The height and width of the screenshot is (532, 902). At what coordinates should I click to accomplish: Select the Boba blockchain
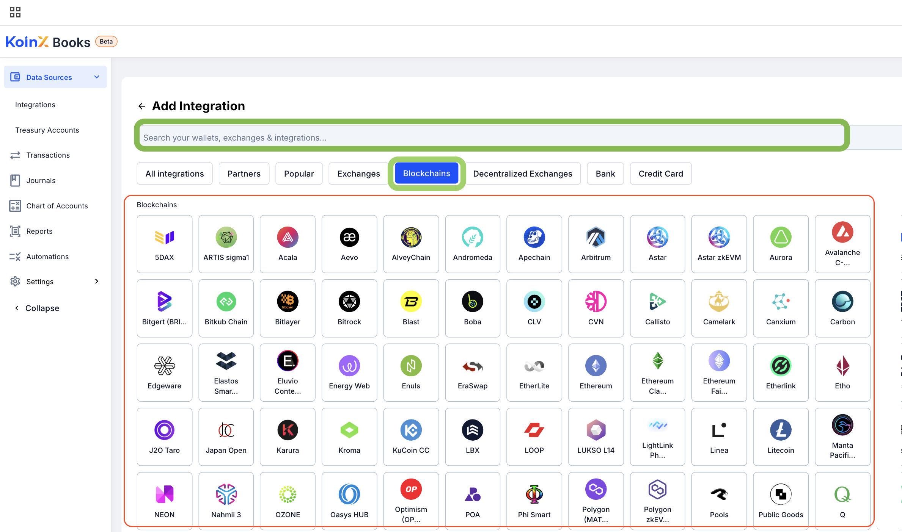pos(473,308)
